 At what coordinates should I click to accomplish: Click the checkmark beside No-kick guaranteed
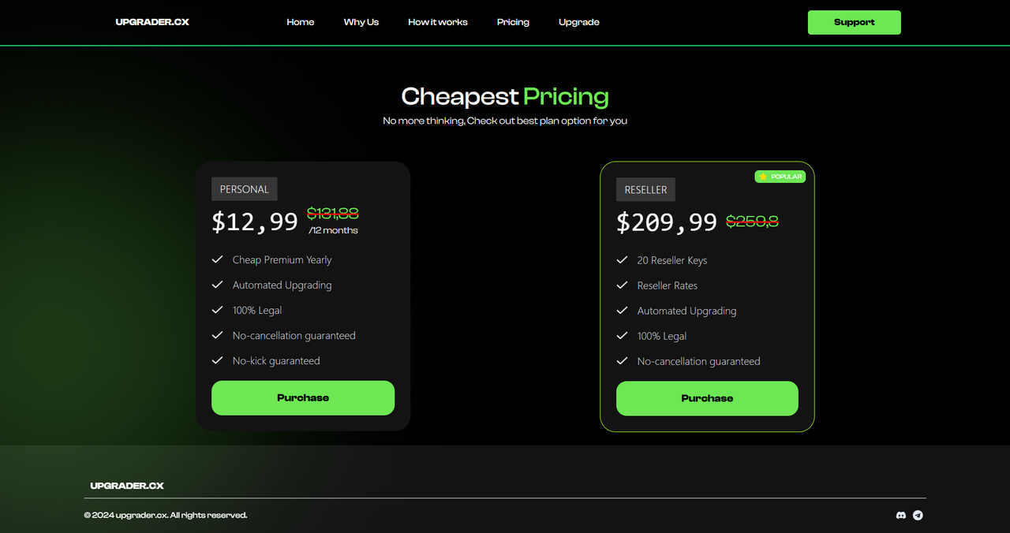(217, 360)
